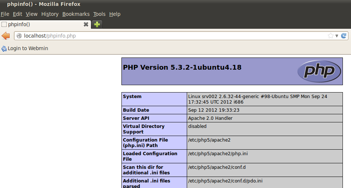Open the View menu
Screen dimensions: 351x188
32,14
